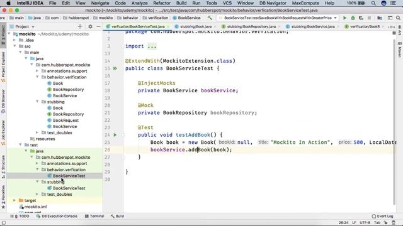Click the Stop icon in toolbar

click(x=370, y=18)
